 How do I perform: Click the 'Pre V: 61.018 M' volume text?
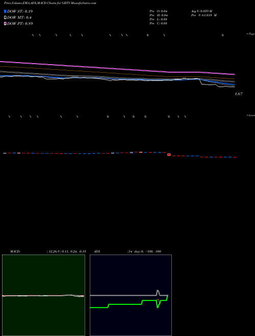click(204, 15)
